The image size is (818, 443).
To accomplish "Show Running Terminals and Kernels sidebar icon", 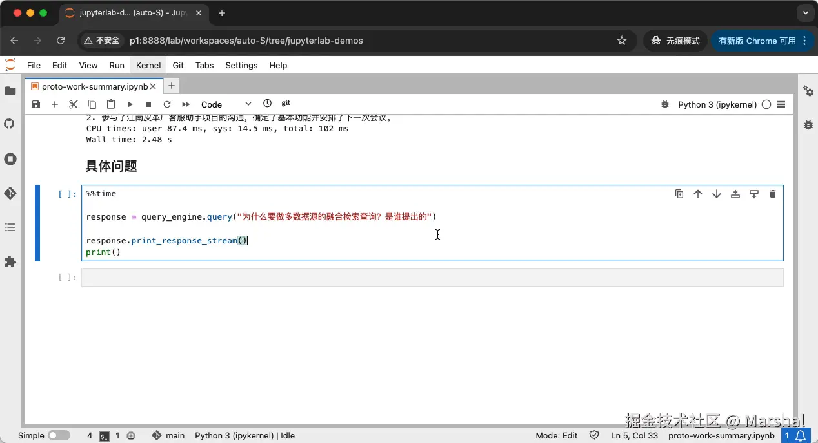I will click(x=10, y=159).
